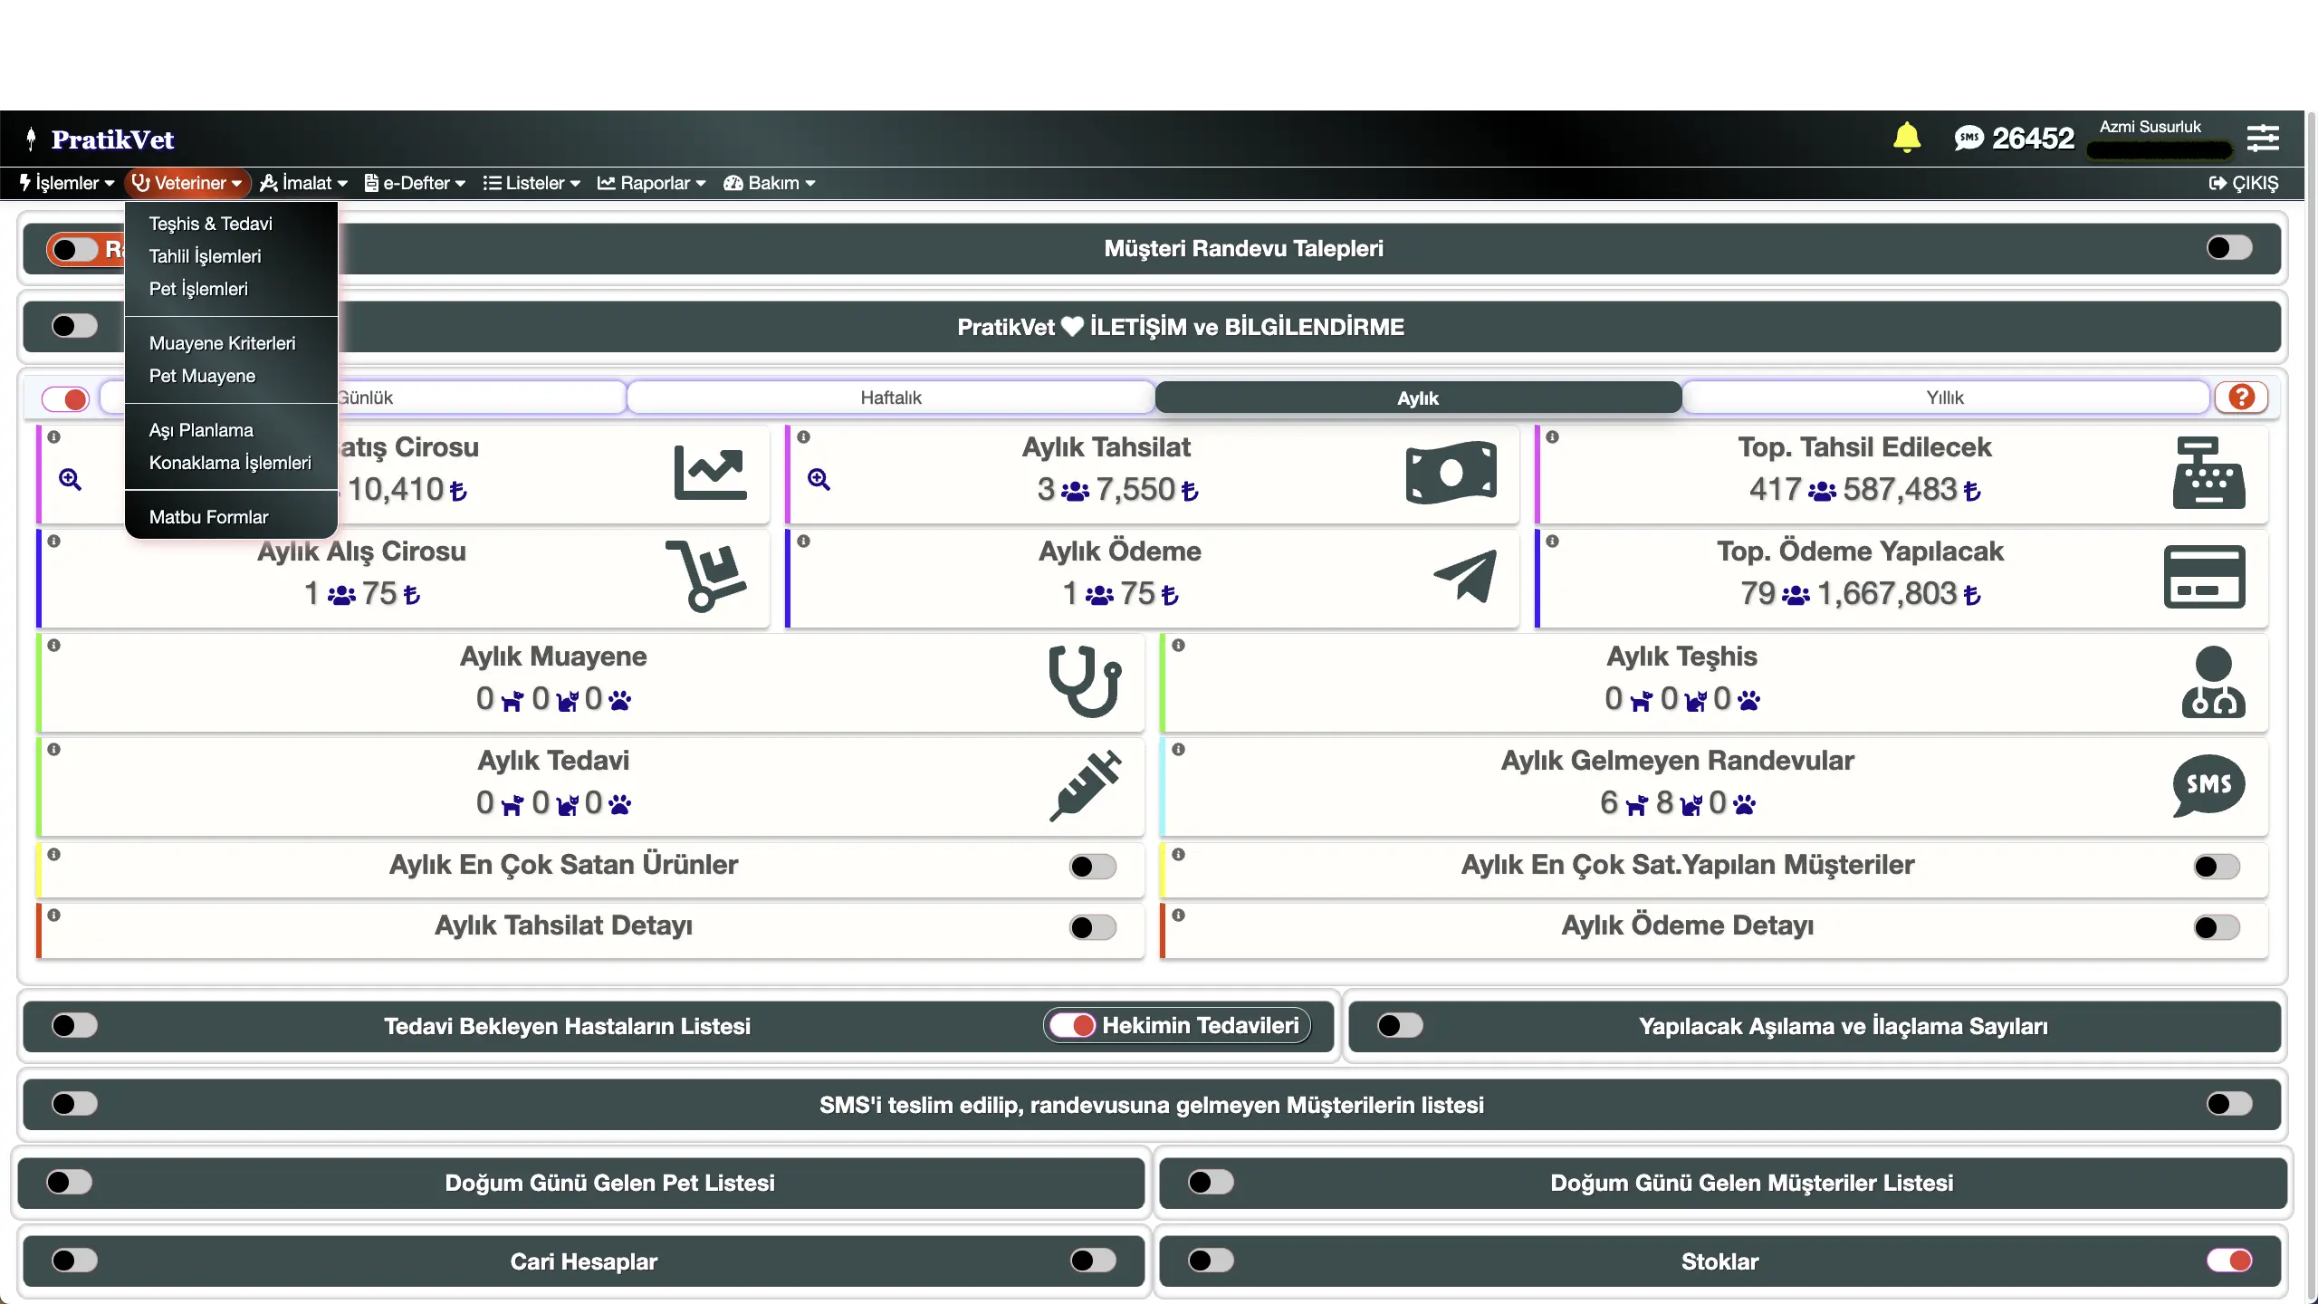This screenshot has height=1304, width=2318.
Task: Click the yellow notification bell icon
Action: pos(1906,138)
